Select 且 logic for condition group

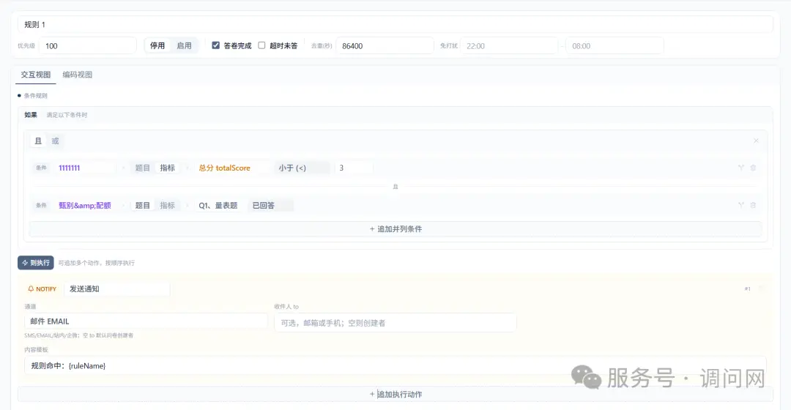38,141
